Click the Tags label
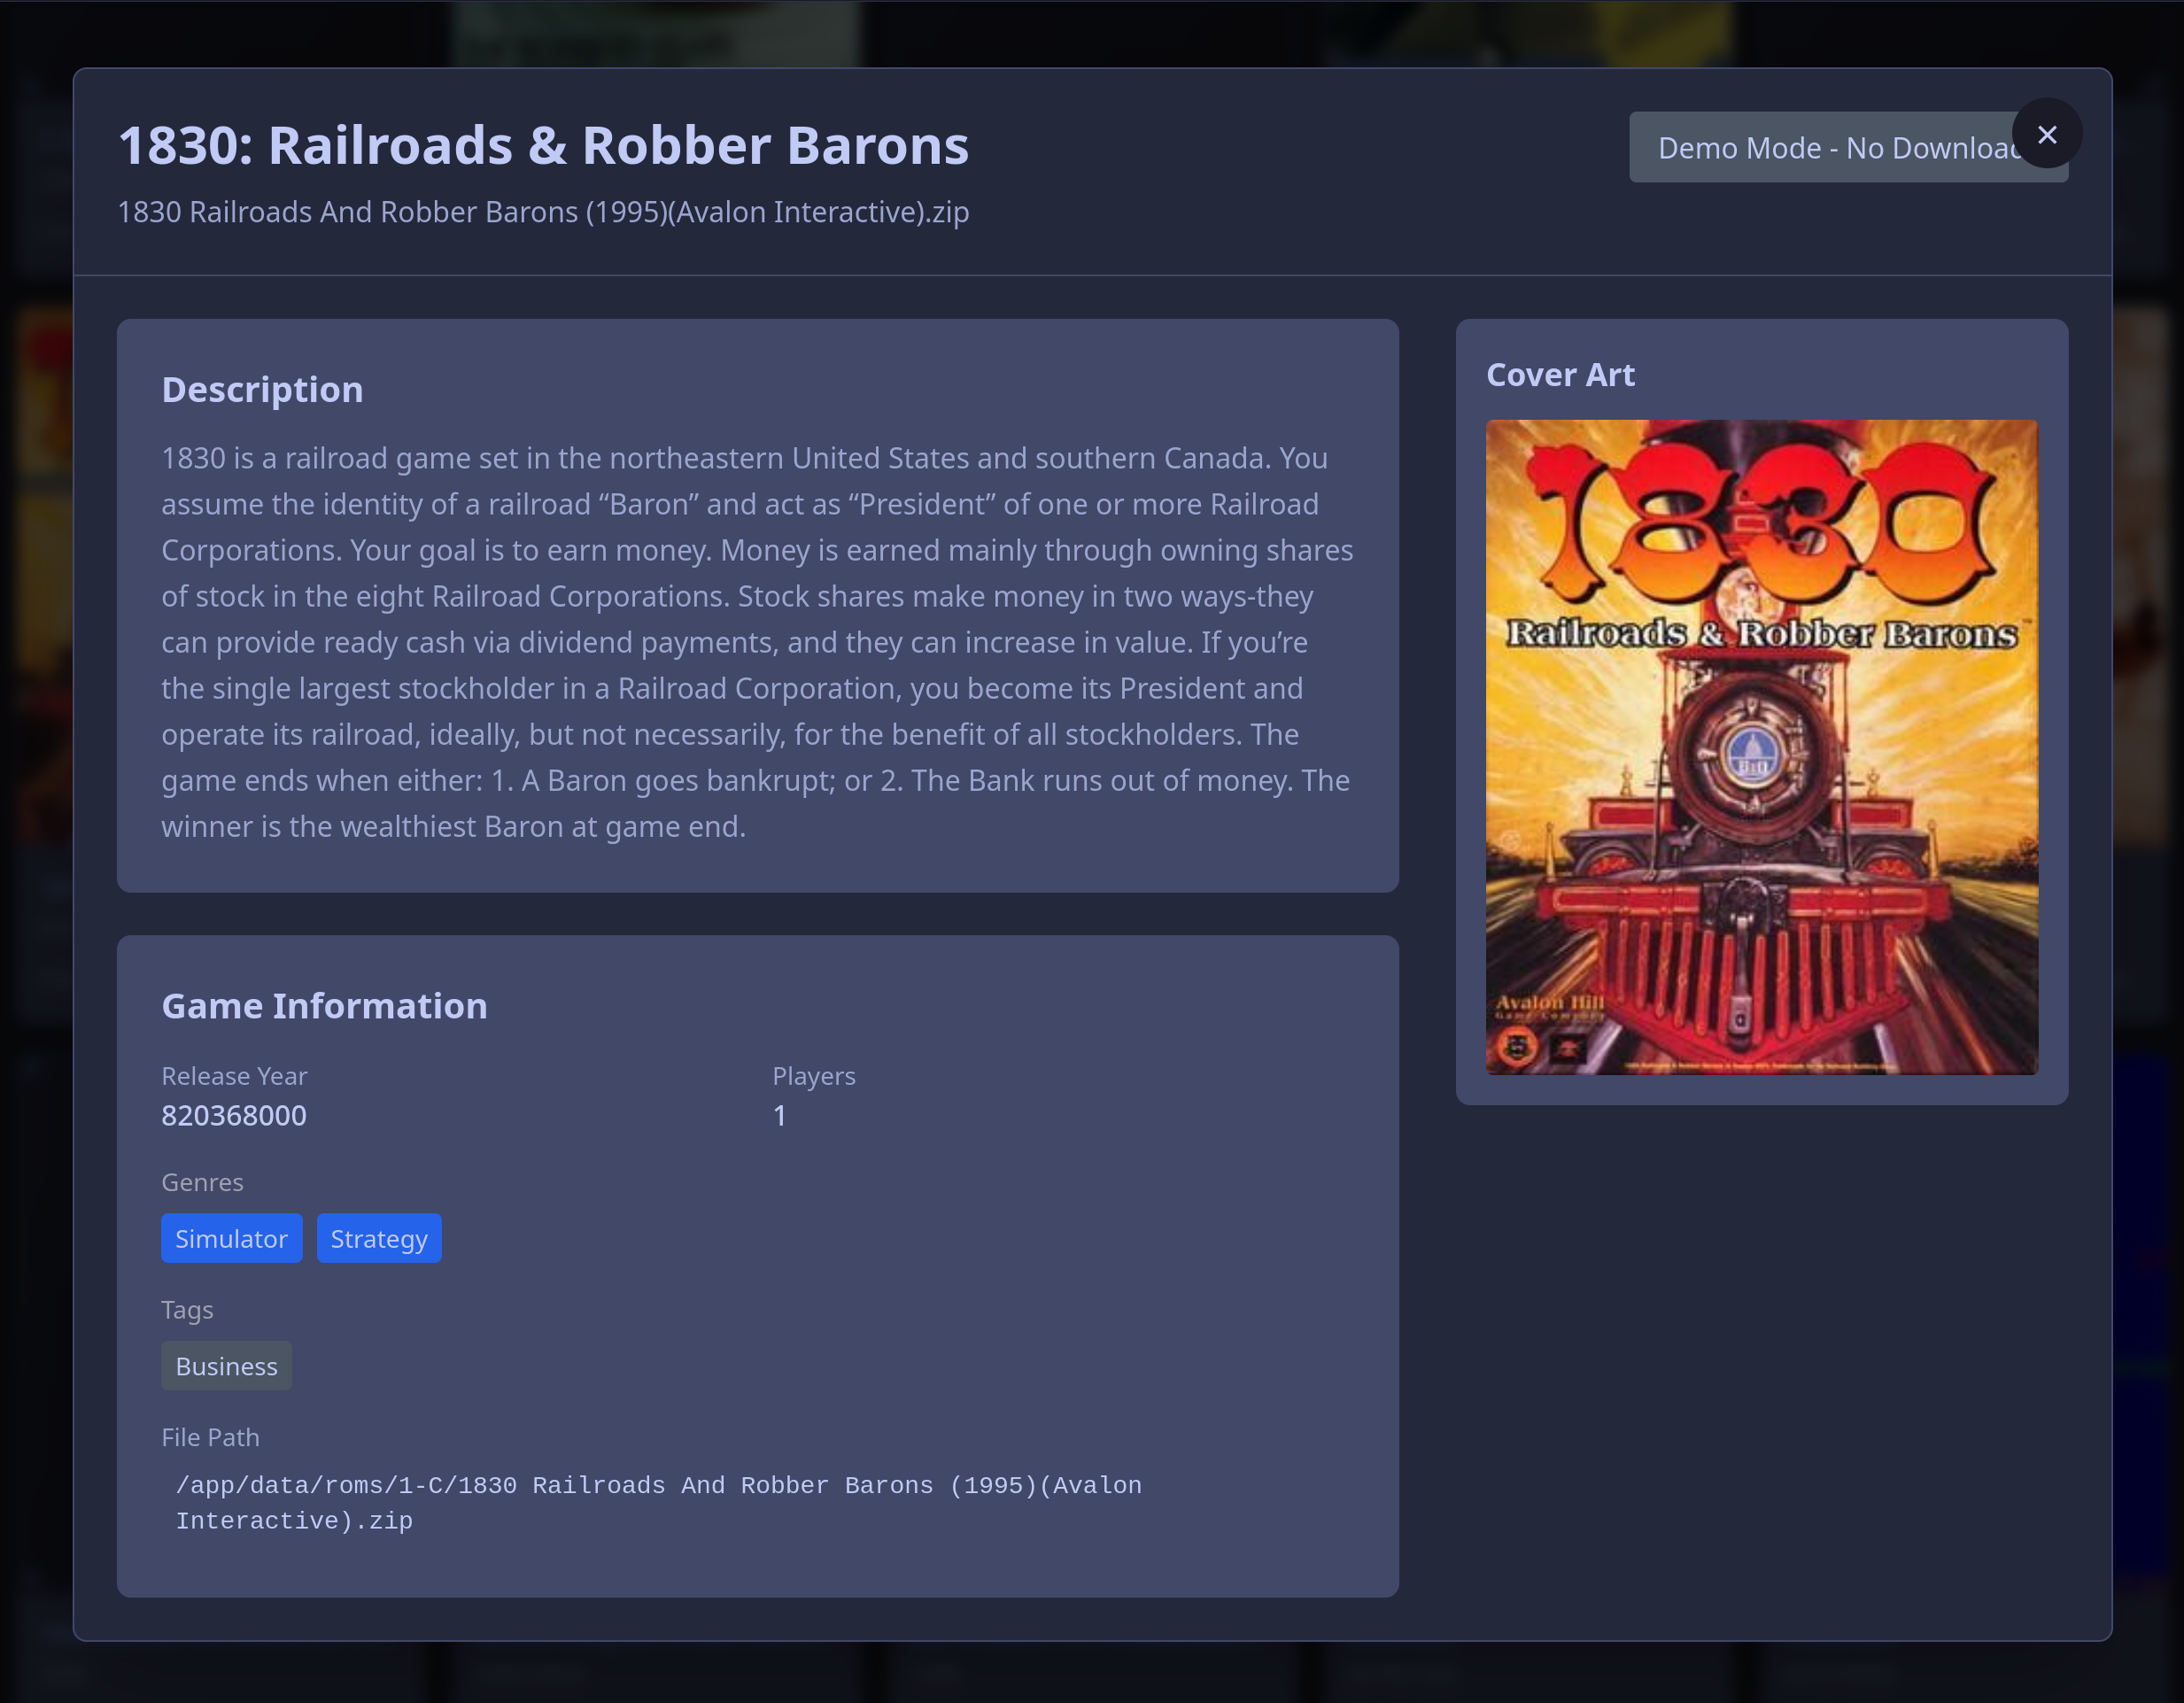This screenshot has width=2184, height=1703. pyautogui.click(x=187, y=1310)
